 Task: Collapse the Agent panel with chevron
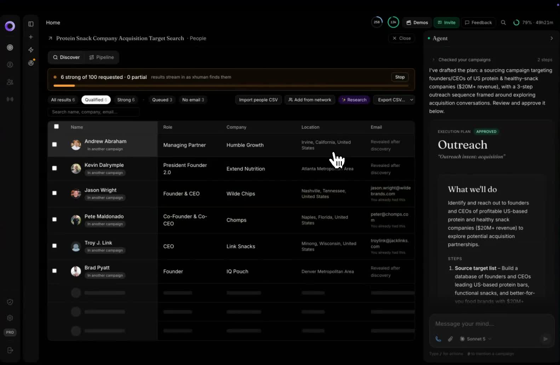(552, 38)
